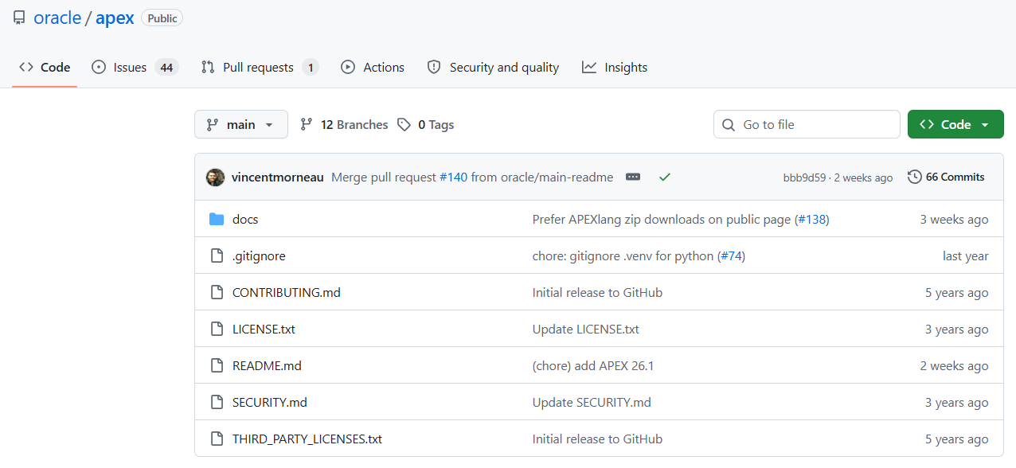Click the SECURITY.md file icon

pos(217,402)
